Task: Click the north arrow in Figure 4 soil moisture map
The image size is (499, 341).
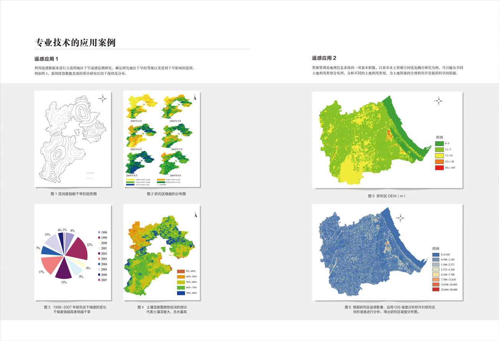Action: [195, 214]
